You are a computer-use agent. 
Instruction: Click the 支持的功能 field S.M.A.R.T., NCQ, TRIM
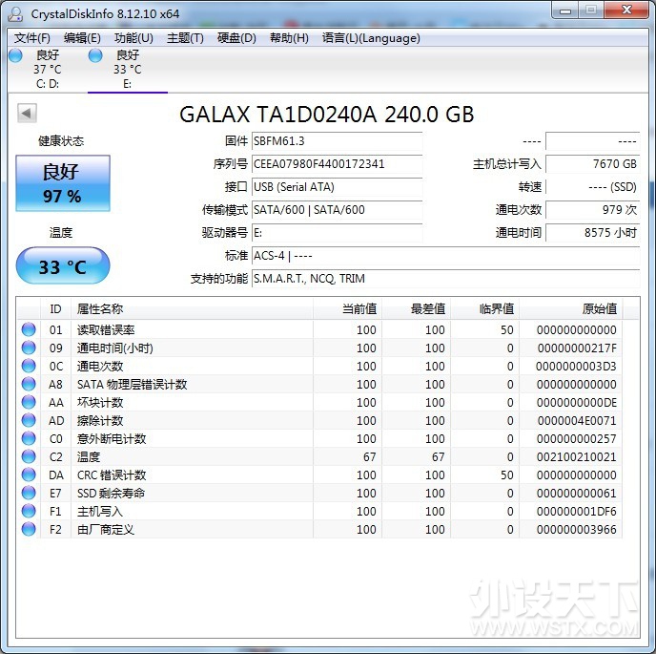pyautogui.click(x=445, y=278)
